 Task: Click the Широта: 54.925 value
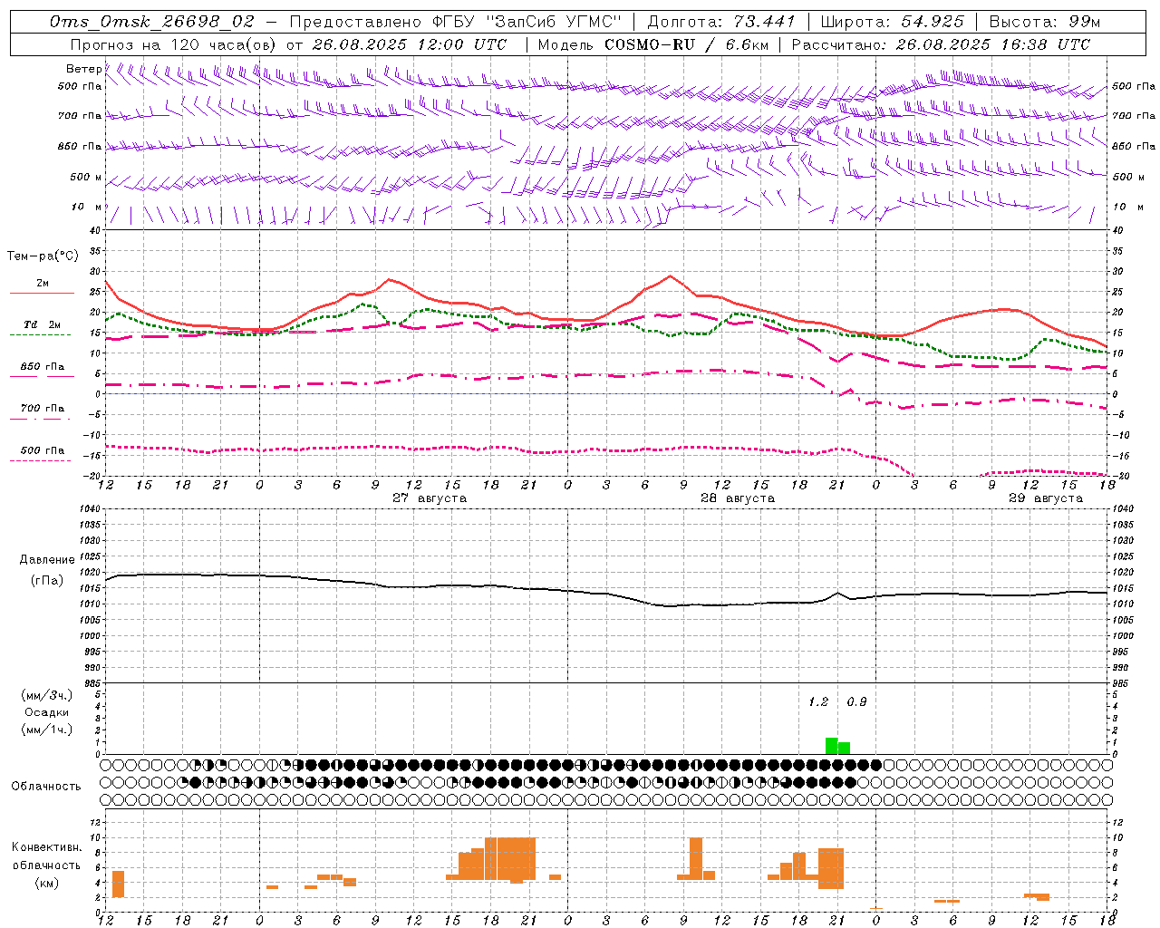[893, 22]
